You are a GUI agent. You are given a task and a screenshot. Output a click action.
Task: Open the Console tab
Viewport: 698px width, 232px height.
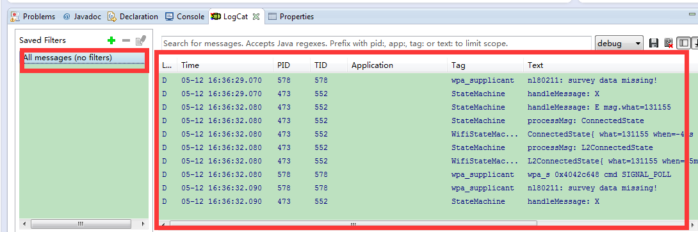[x=184, y=17]
